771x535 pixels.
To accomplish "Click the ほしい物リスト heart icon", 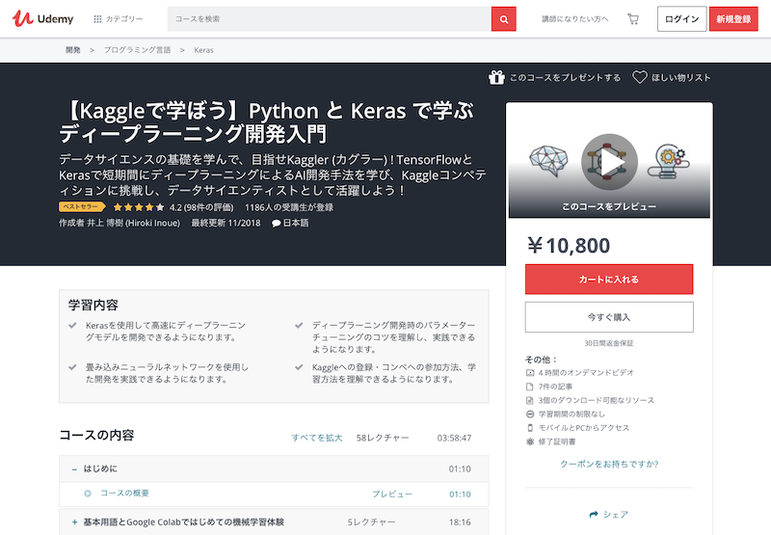I will [639, 77].
